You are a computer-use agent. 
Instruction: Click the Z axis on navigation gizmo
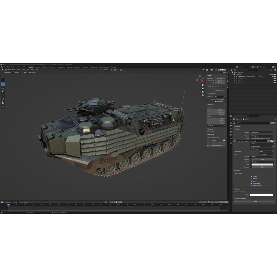200,76
